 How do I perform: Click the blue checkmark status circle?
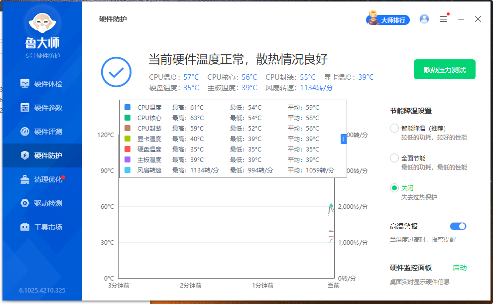pyautogui.click(x=117, y=72)
